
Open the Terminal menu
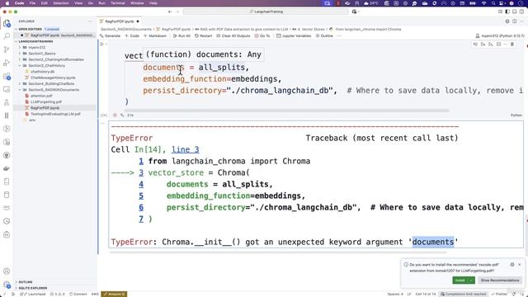[x=118, y=3]
